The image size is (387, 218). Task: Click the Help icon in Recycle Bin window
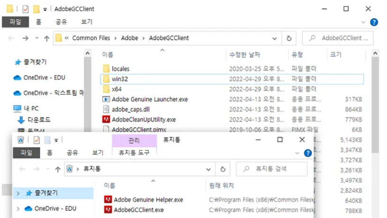[x=307, y=153]
